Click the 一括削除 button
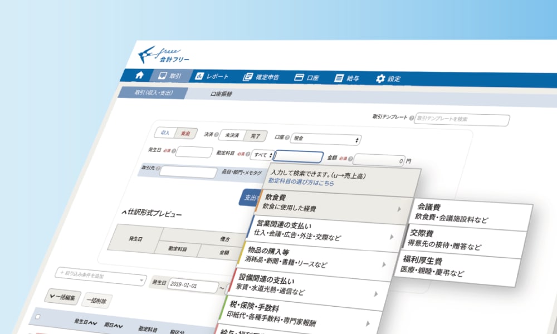557x334 pixels. tap(96, 301)
